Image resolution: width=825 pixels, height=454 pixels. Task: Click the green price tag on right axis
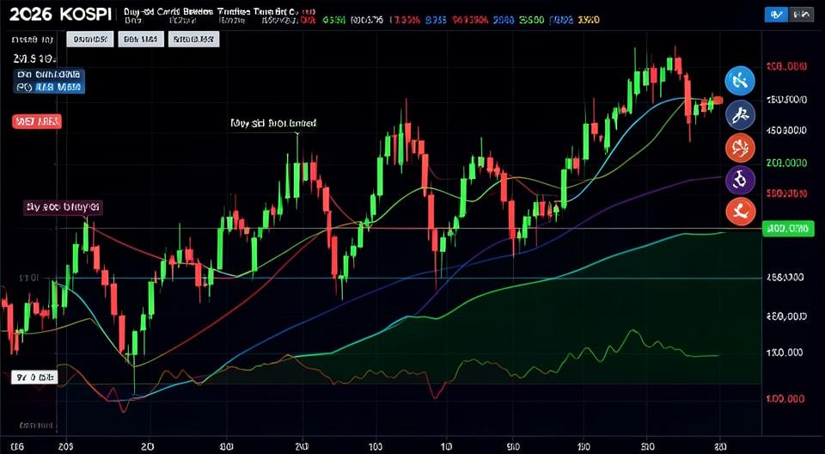[x=787, y=229]
